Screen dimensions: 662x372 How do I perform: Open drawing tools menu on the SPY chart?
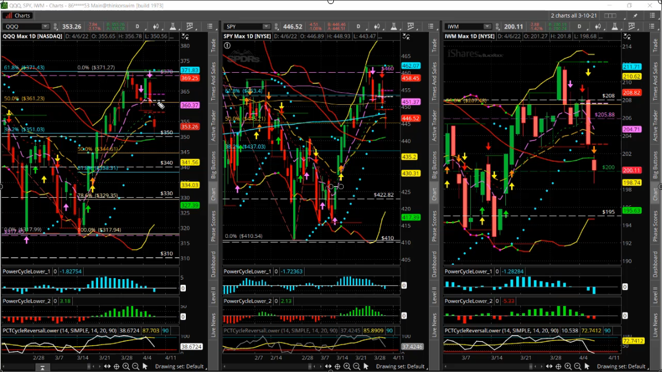[x=410, y=26]
